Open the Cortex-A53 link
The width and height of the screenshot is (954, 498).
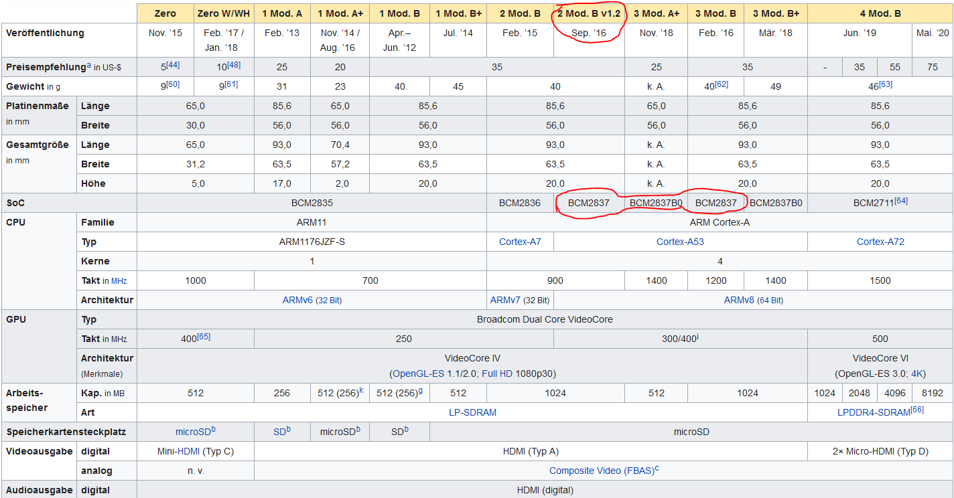[680, 242]
